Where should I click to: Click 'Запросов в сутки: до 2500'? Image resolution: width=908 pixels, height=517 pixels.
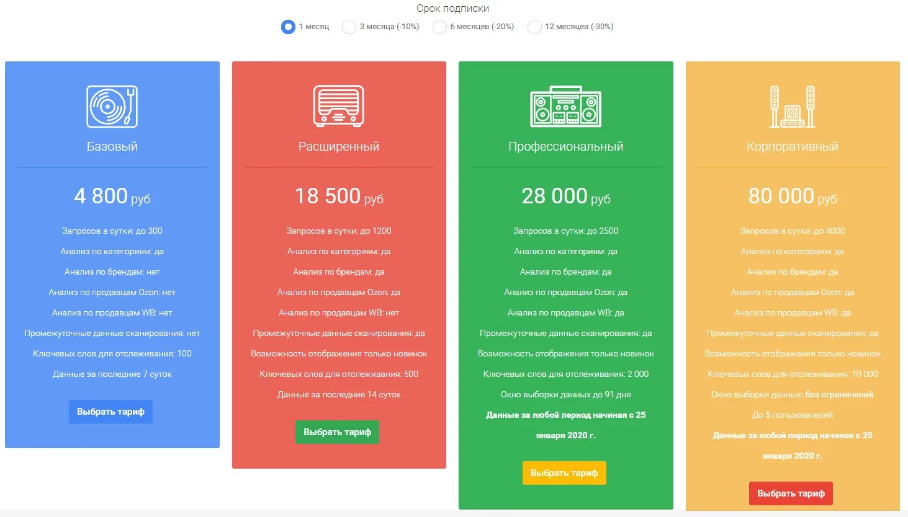566,231
